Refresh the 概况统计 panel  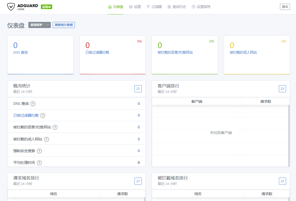click(x=138, y=89)
